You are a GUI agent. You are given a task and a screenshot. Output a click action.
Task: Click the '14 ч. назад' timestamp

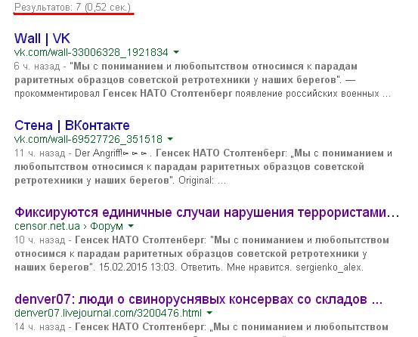(x=40, y=327)
